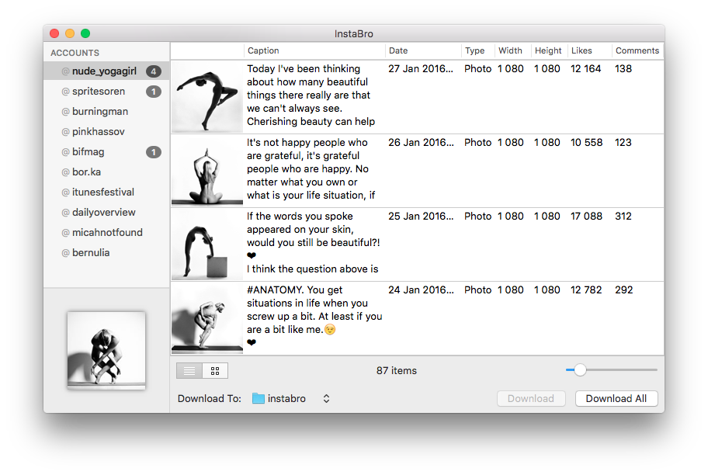Click caption starting 'Today I've been thinking'
The width and height of the screenshot is (708, 475).
point(311,95)
